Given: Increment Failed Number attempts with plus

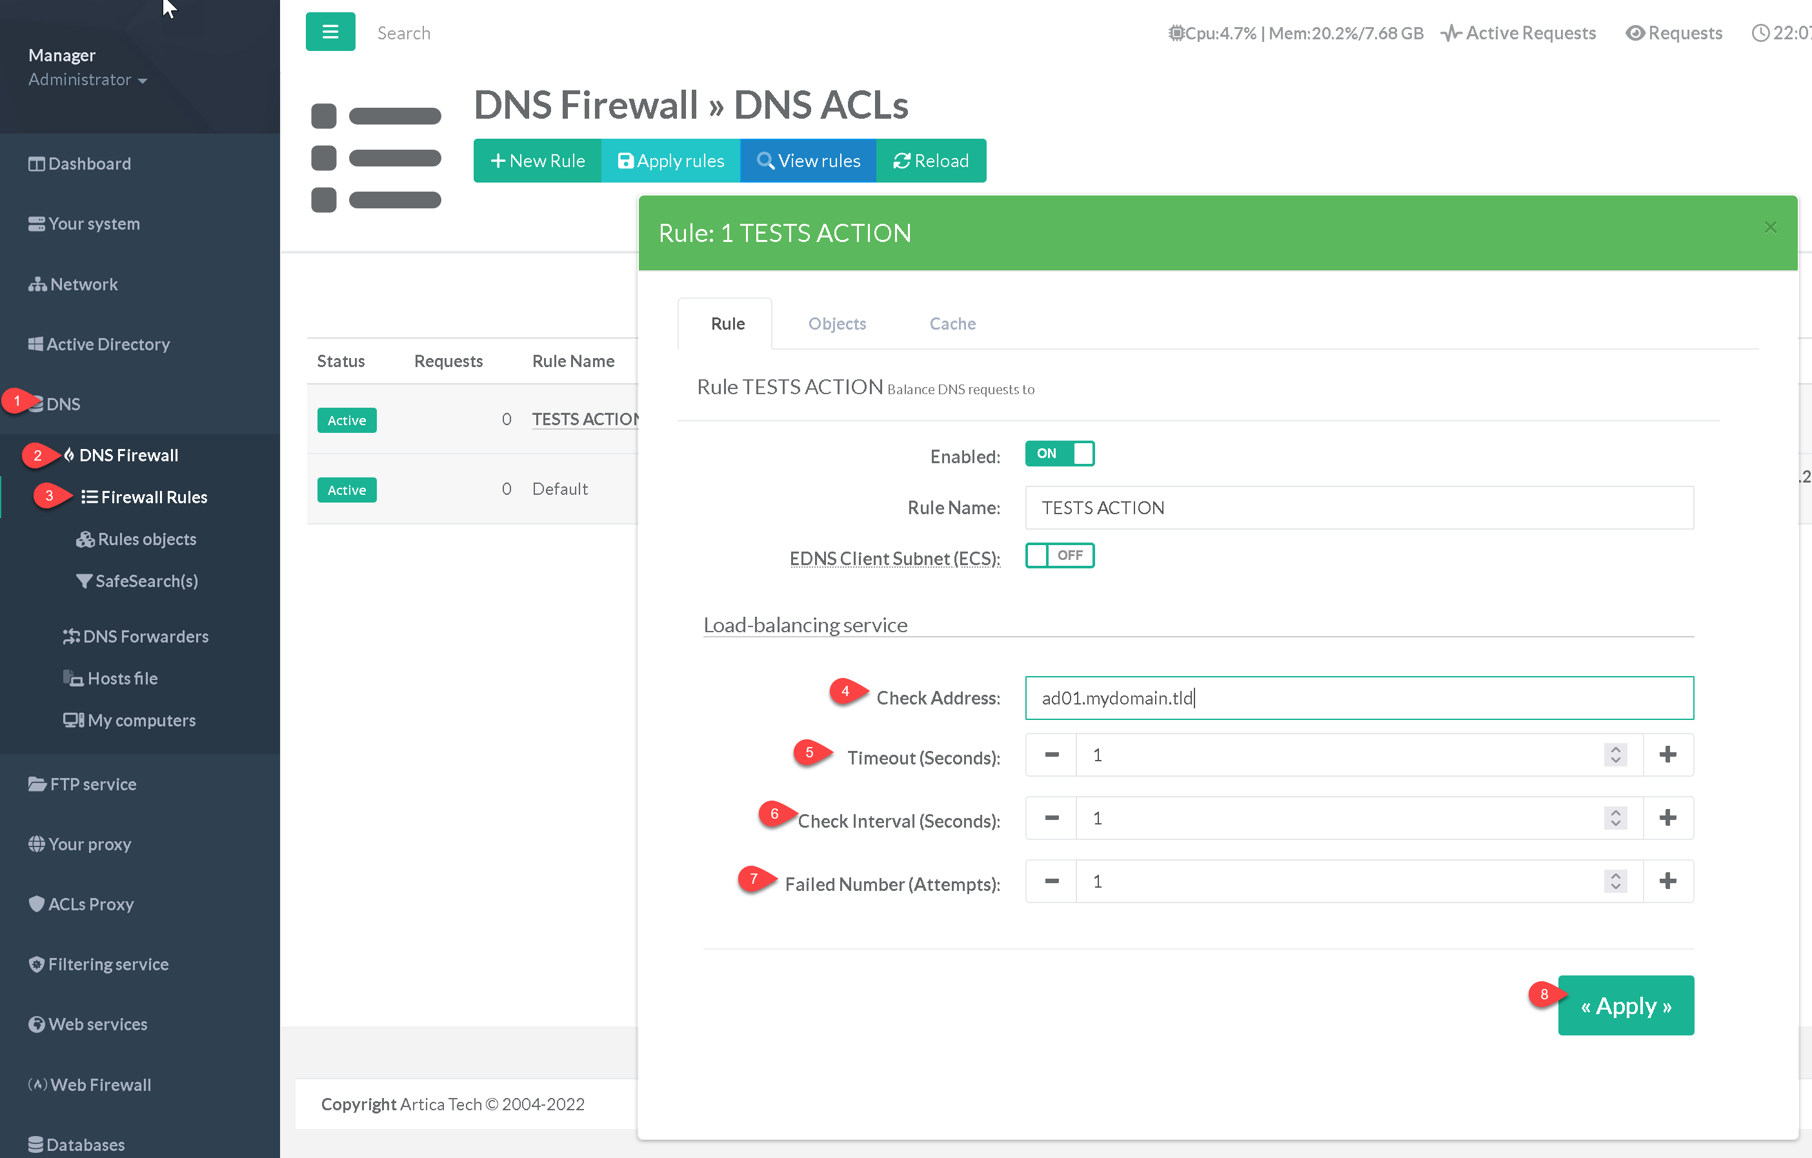Looking at the screenshot, I should point(1667,881).
